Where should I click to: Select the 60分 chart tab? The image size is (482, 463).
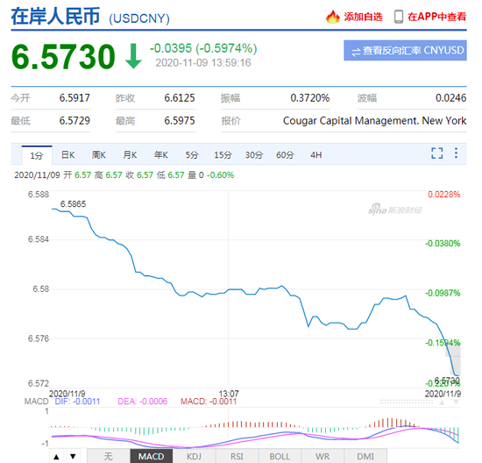[285, 154]
